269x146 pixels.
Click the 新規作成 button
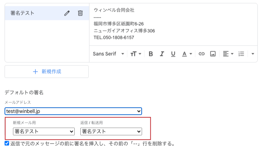coord(47,72)
